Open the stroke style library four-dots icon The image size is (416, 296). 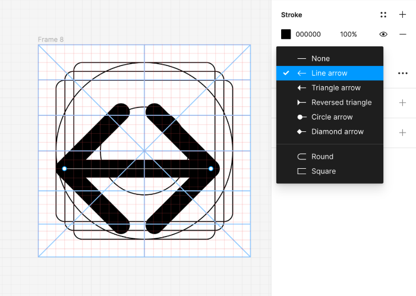[x=383, y=15]
